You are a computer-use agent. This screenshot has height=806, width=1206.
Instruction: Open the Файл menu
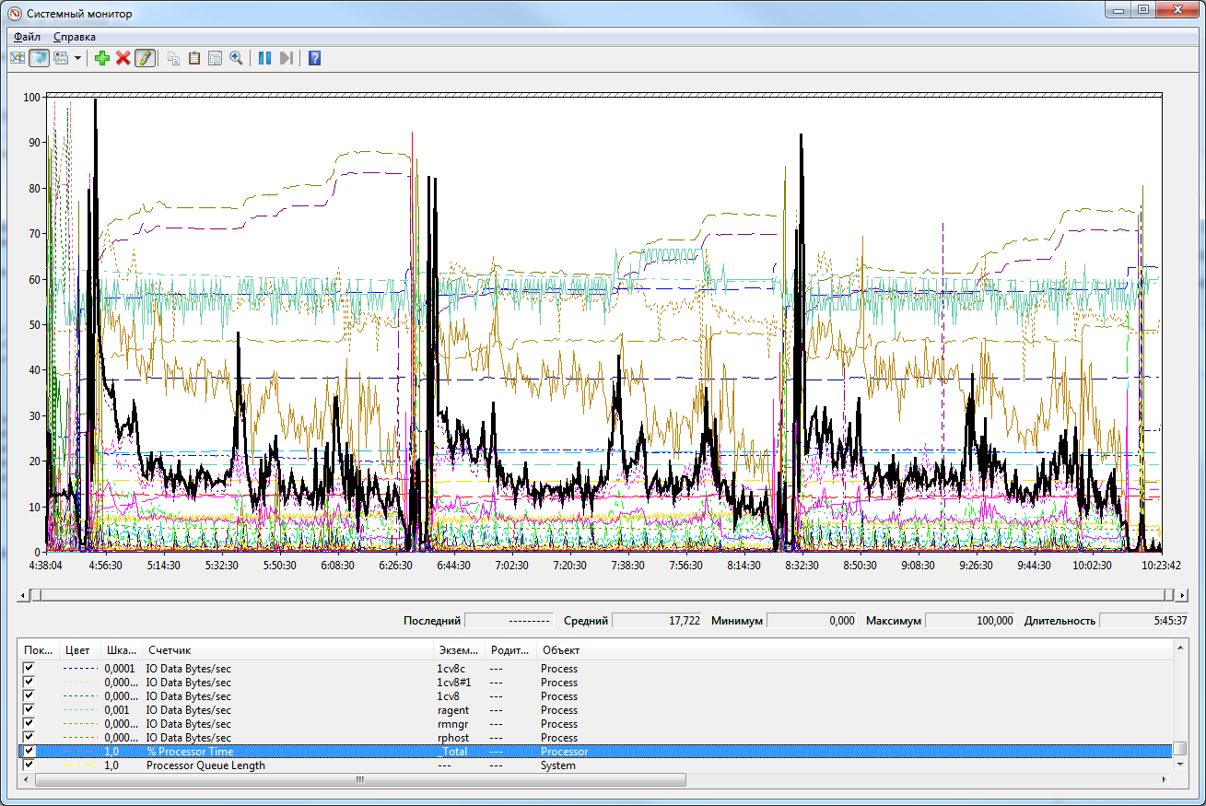pyautogui.click(x=27, y=37)
